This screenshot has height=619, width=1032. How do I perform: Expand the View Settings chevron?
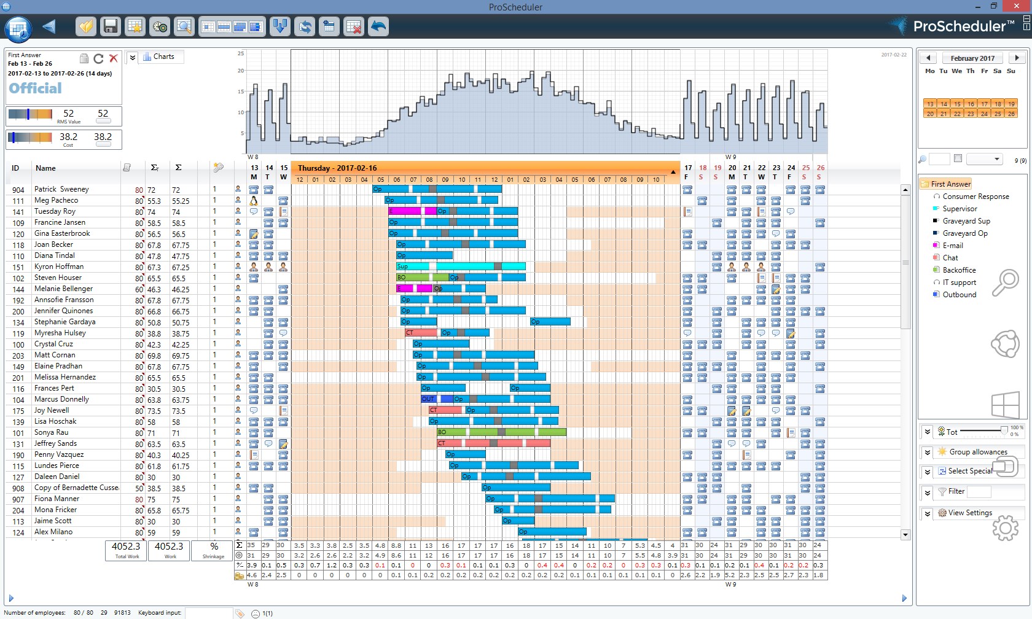tap(928, 513)
